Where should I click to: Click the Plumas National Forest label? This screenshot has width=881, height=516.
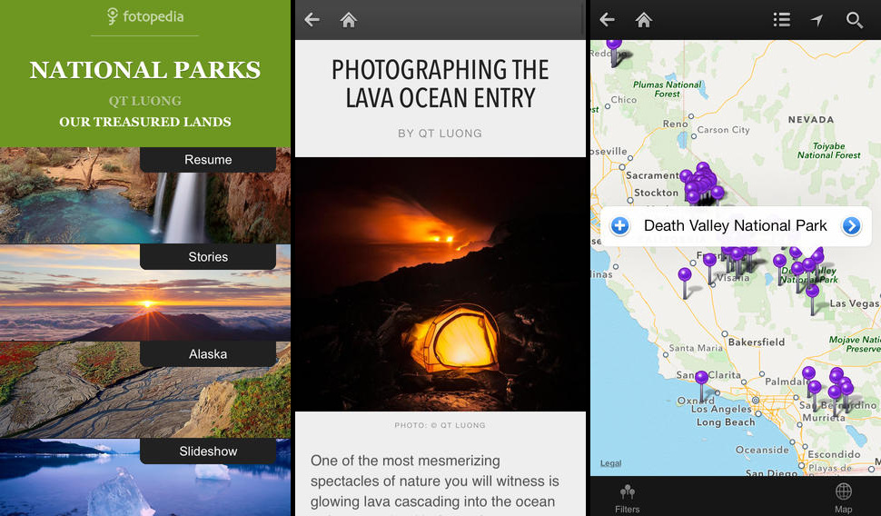coord(667,89)
